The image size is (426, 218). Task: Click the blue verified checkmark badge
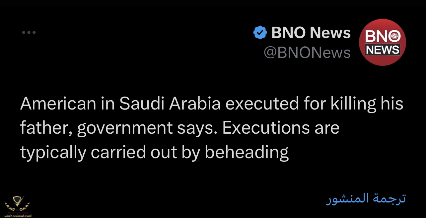click(260, 32)
